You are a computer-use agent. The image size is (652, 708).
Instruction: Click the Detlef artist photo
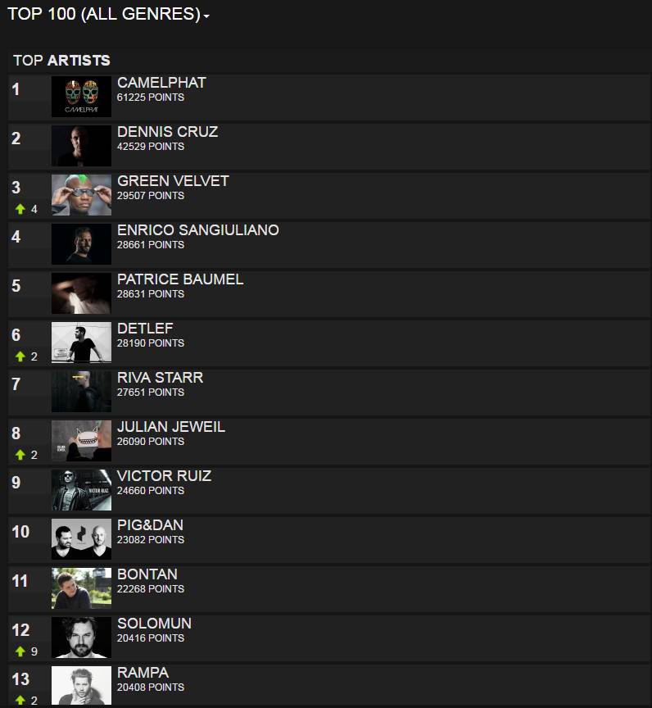(81, 343)
